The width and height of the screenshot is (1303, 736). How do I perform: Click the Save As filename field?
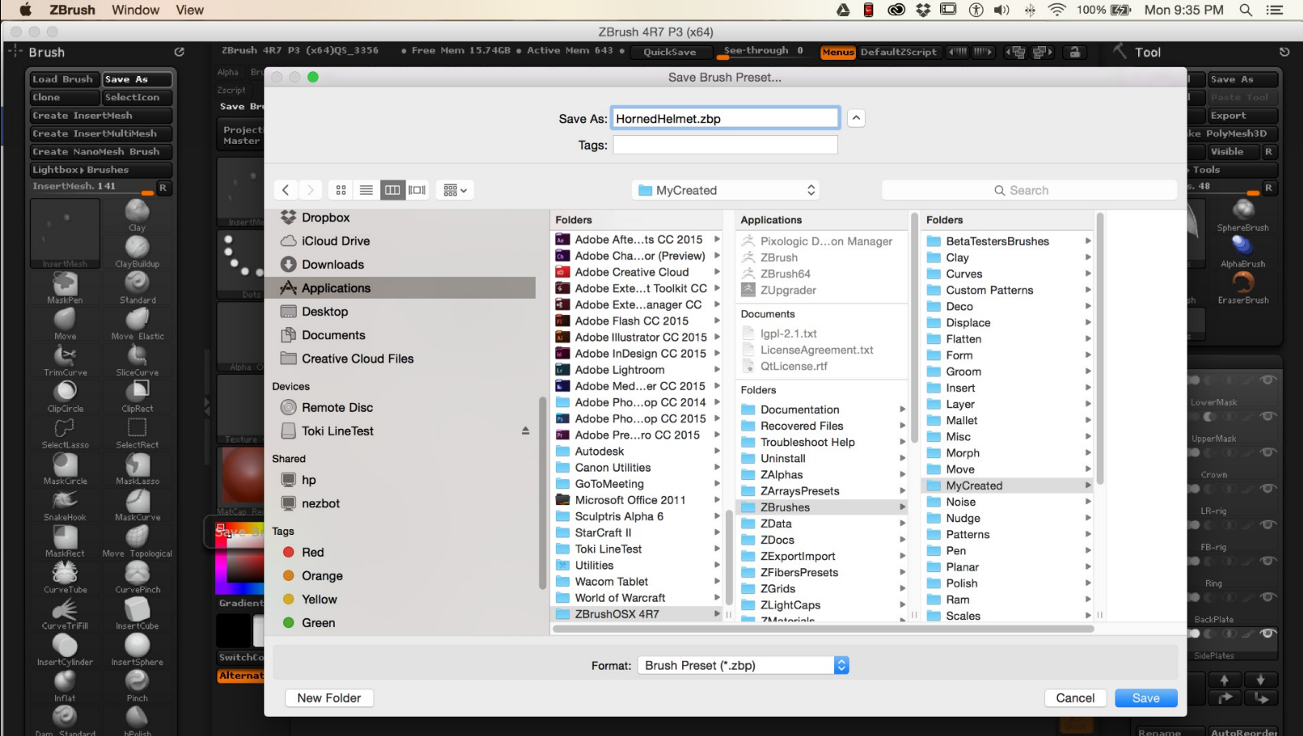click(x=725, y=118)
